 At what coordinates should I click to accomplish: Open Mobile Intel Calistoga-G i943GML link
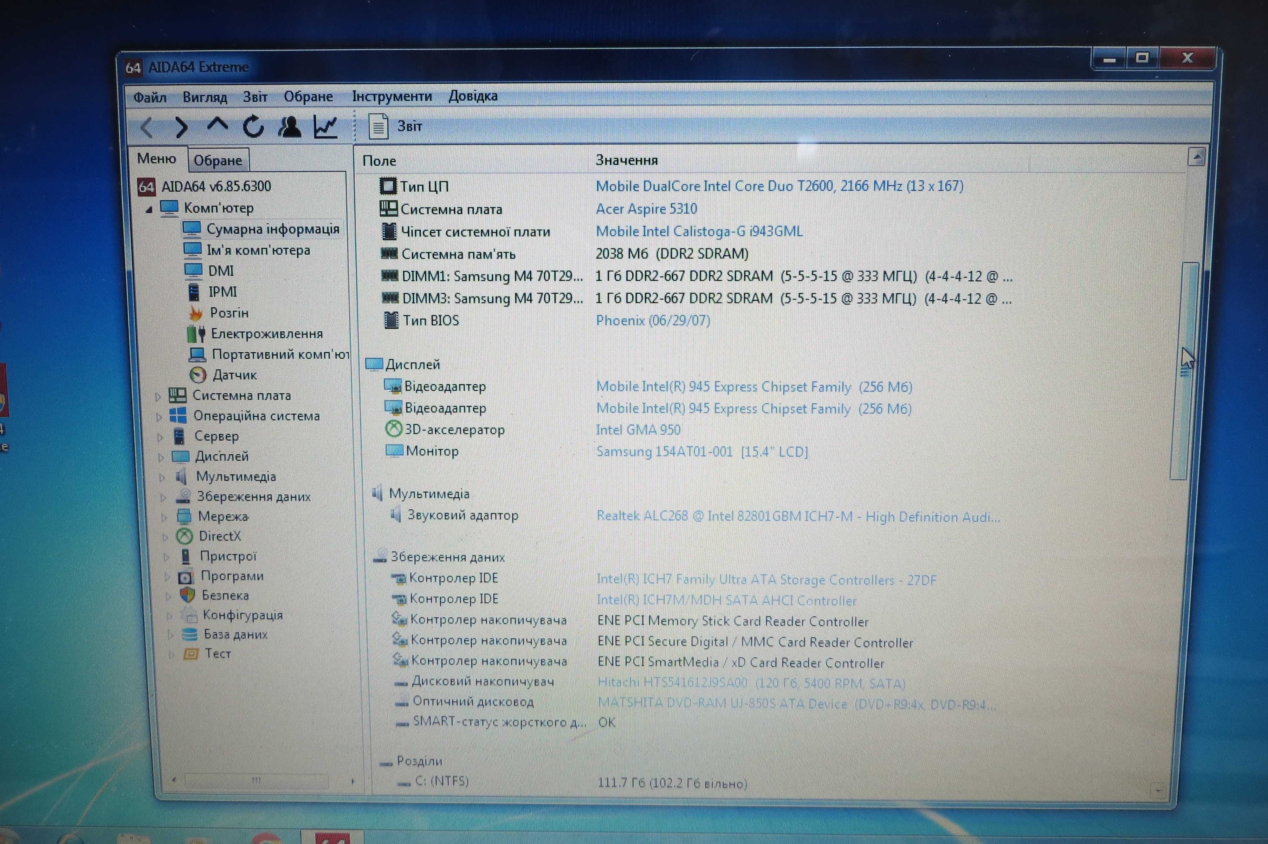coord(699,232)
